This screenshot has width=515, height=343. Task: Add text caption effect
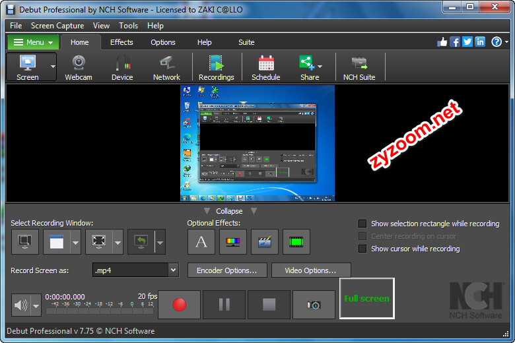pyautogui.click(x=201, y=242)
